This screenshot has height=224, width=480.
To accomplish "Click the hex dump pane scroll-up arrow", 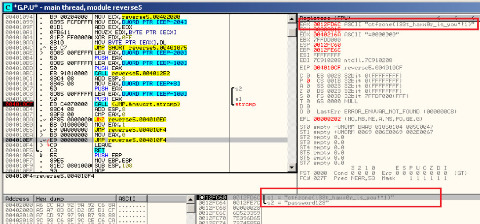I will (x=190, y=199).
